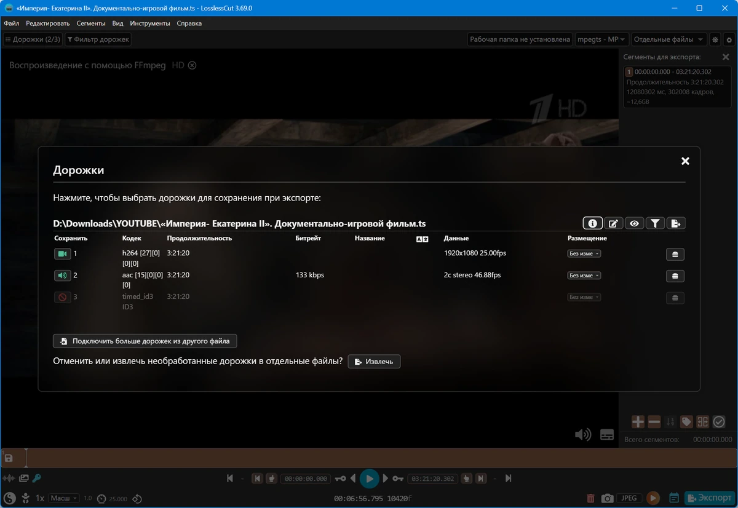This screenshot has height=508, width=738.
Task: Split segment with the split icon
Action: point(703,422)
